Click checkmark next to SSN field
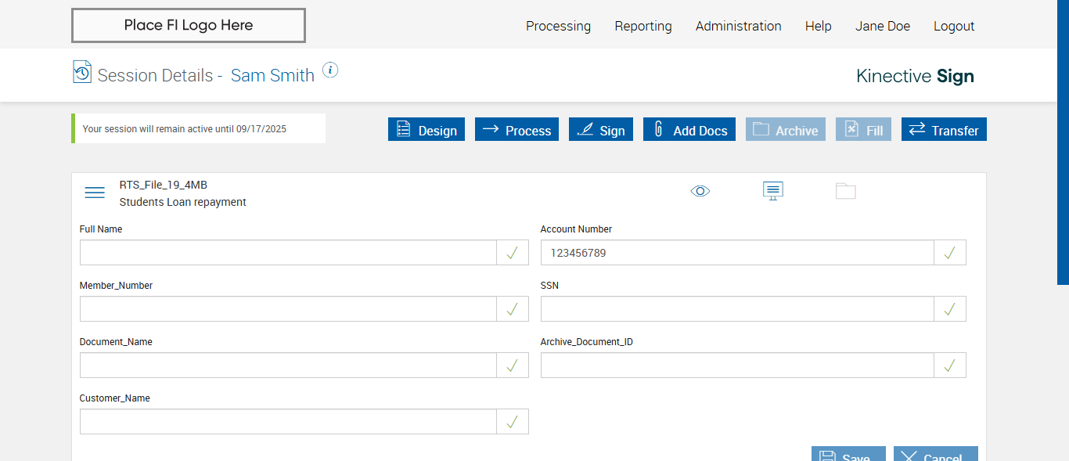Viewport: 1069px width, 461px height. pyautogui.click(x=950, y=309)
